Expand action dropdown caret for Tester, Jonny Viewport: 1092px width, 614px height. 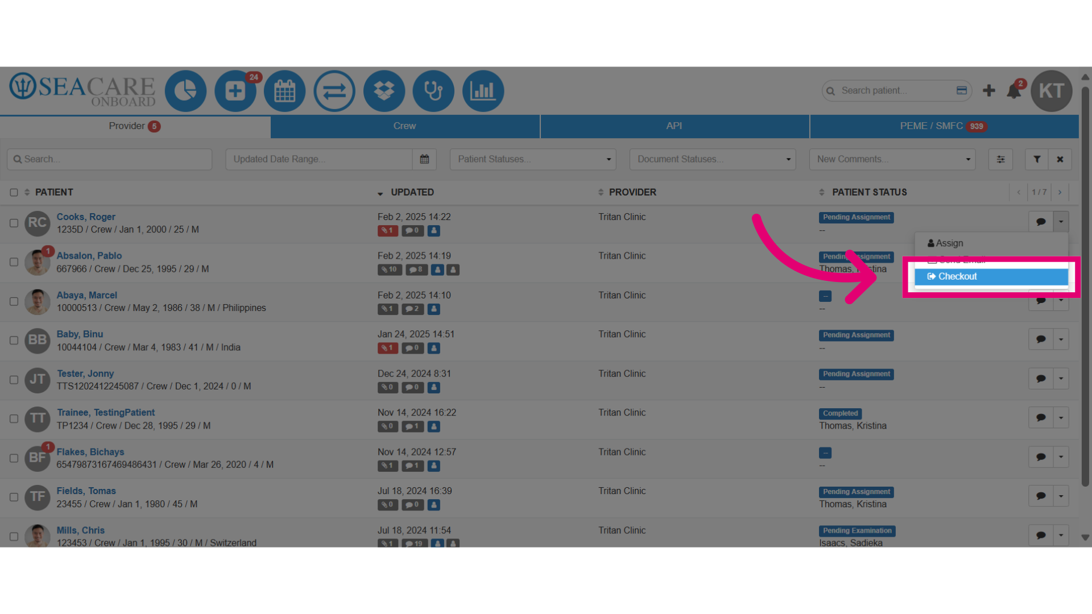(x=1061, y=379)
